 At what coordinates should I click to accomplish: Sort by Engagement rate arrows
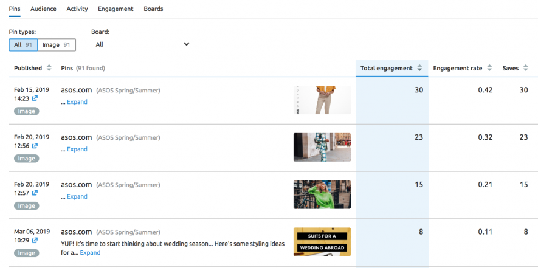(x=489, y=68)
